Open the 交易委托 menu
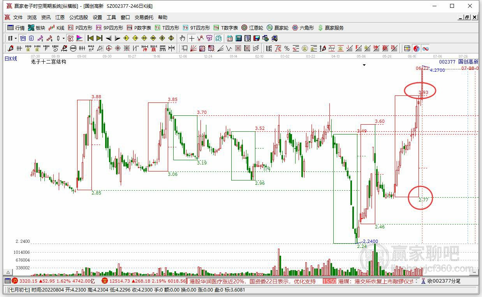 pos(144,18)
